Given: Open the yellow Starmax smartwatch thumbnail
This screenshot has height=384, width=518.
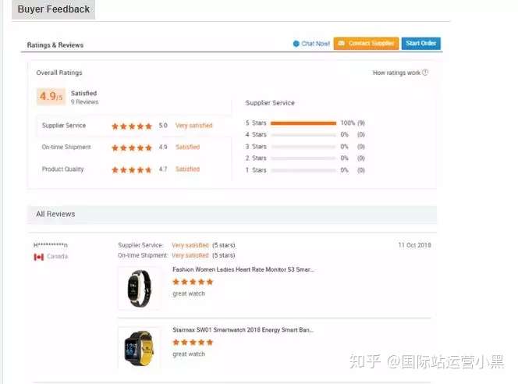Looking at the screenshot, I should 140,348.
